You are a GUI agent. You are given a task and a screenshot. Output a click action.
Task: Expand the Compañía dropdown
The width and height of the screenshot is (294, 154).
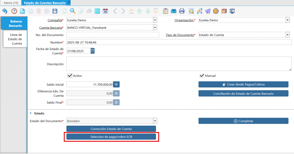[x=155, y=20]
